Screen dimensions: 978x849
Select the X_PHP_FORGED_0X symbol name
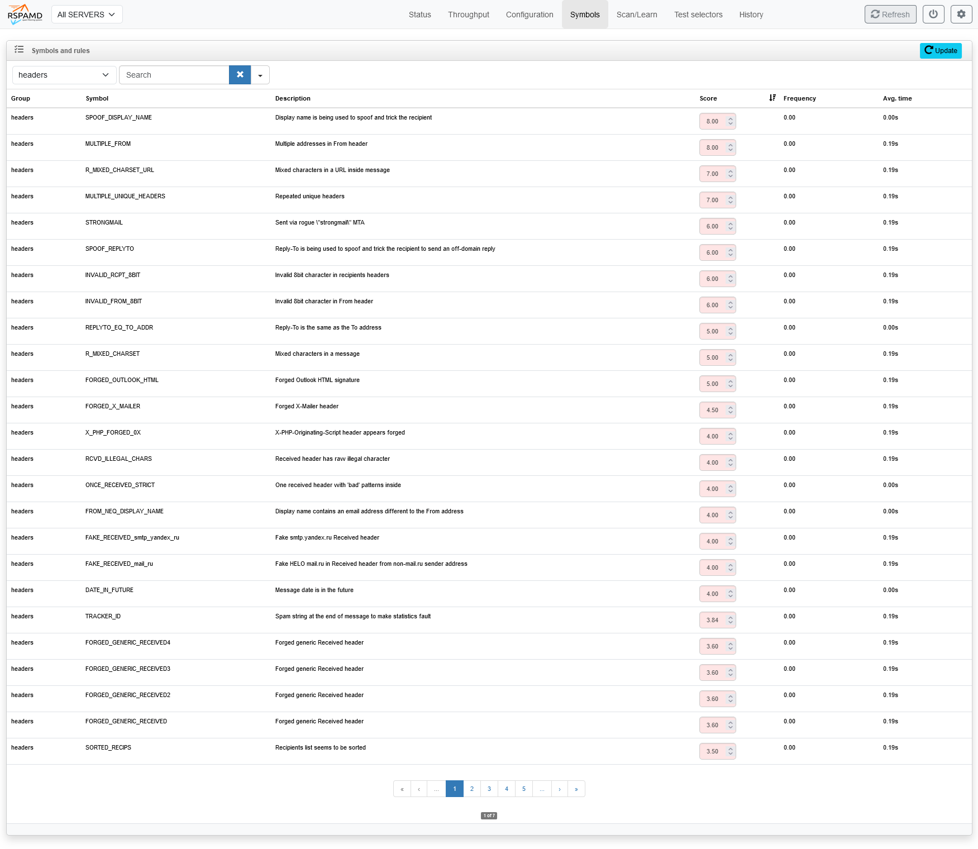coord(113,433)
